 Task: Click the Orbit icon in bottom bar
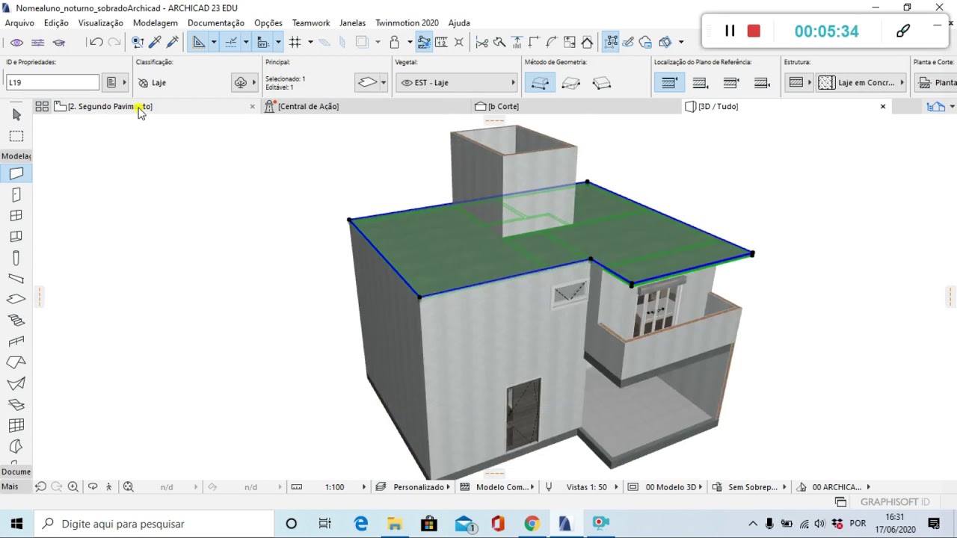click(93, 486)
